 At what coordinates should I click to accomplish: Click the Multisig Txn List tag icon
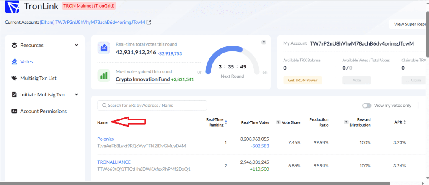tap(14, 78)
